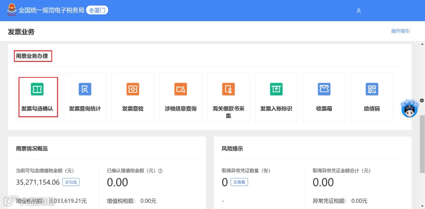Click the 去查看 button
This screenshot has height=209, width=425.
coord(239,182)
